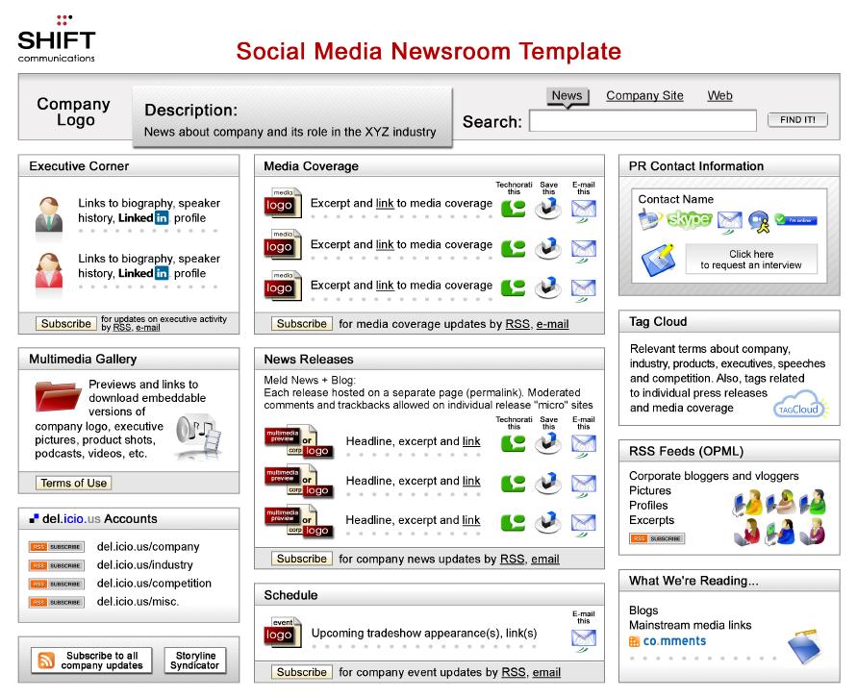857x698 pixels.
Task: Click the E-mail envelope in the bottom News Releases row
Action: point(583,524)
